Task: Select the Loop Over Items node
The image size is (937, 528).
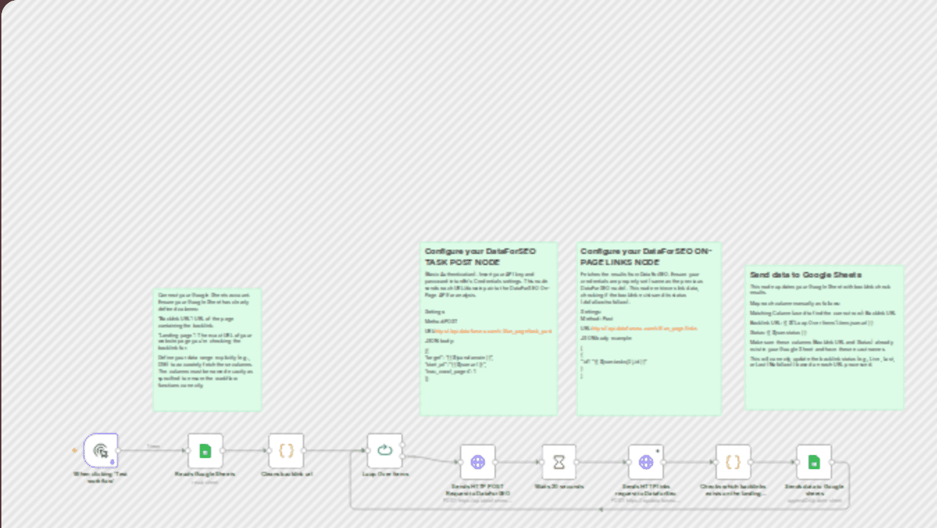Action: pos(385,450)
